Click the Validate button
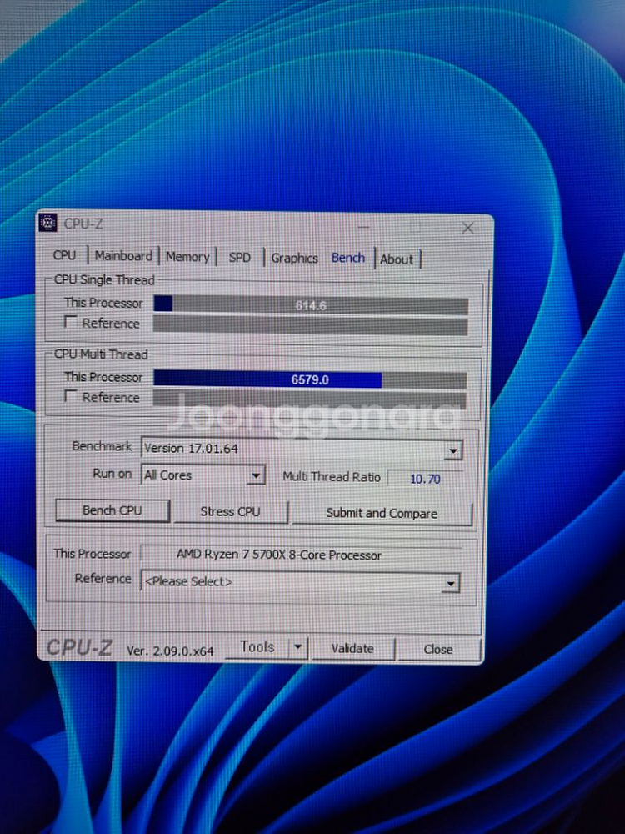Image resolution: width=625 pixels, height=834 pixels. pyautogui.click(x=352, y=648)
